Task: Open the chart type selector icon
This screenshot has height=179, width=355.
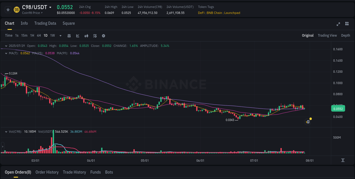Action: point(78,36)
